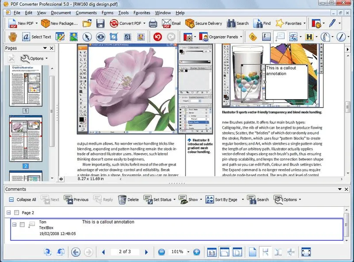Switch to full screen view icon
This screenshot has height=262, width=354.
point(306,252)
